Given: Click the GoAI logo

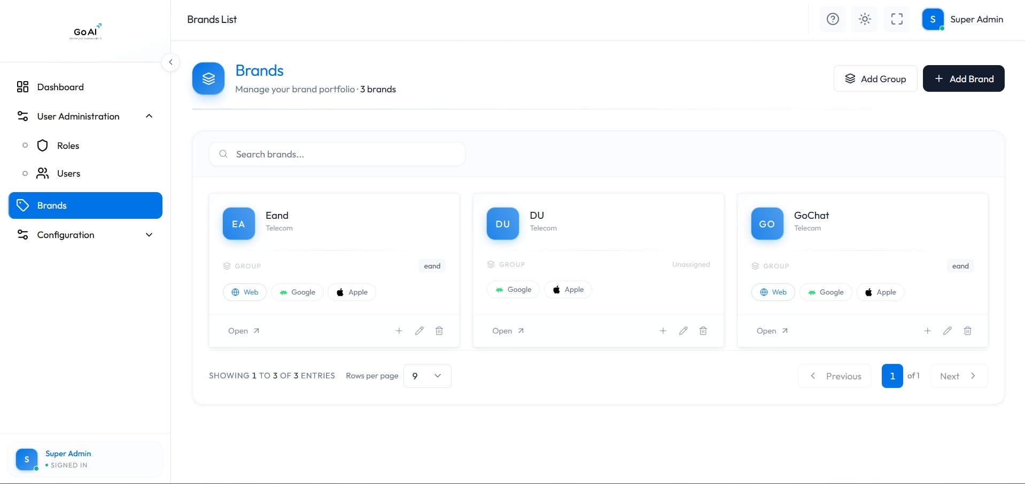Looking at the screenshot, I should coord(86,31).
